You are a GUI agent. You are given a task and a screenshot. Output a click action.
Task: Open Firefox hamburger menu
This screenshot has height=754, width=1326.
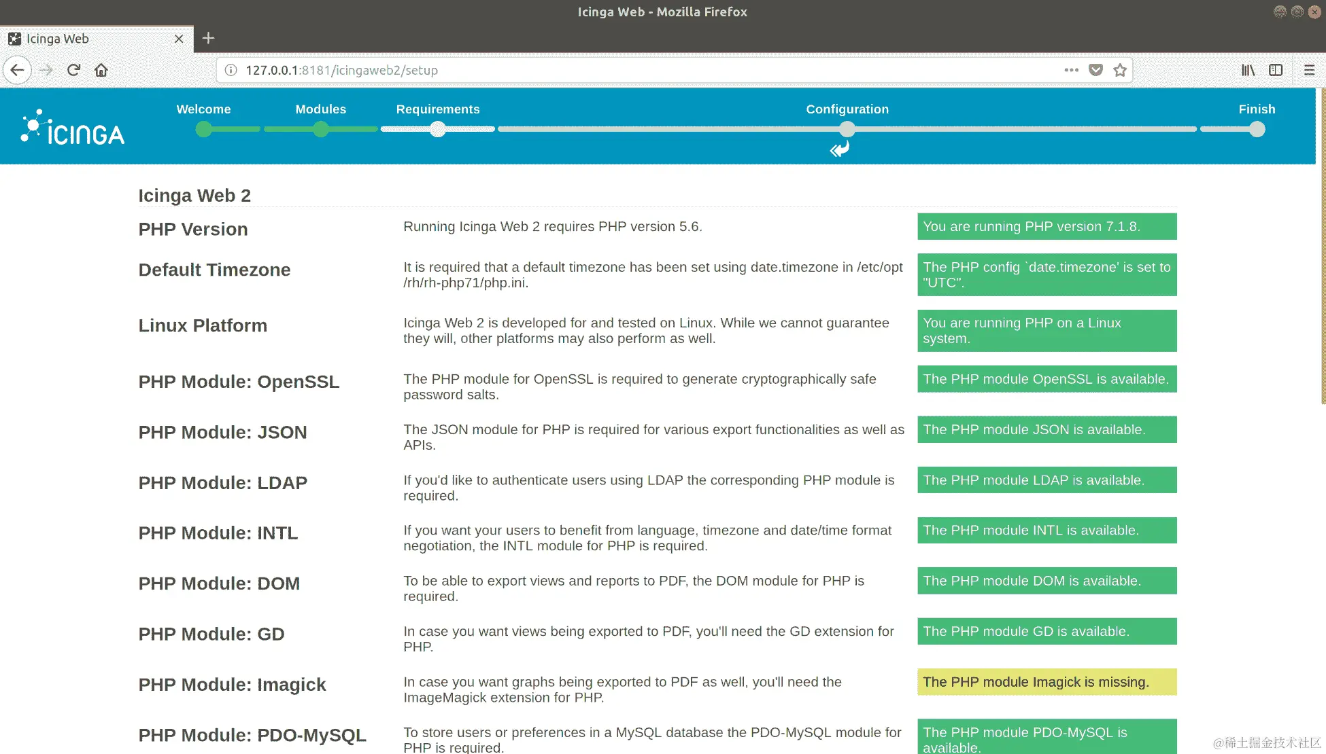point(1309,70)
